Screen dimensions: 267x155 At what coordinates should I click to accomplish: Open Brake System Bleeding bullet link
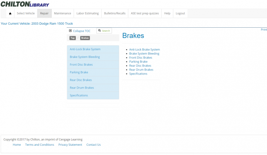coord(144,54)
